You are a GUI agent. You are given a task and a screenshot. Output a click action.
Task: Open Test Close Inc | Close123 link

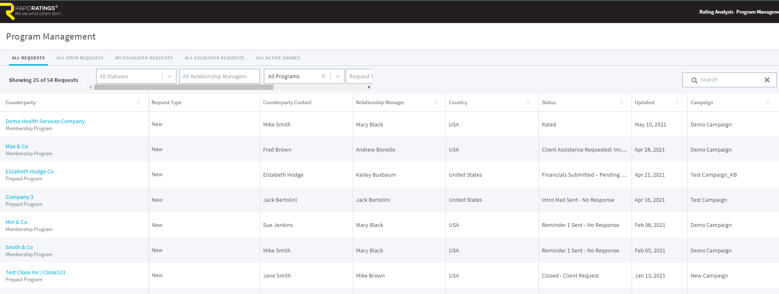(36, 273)
